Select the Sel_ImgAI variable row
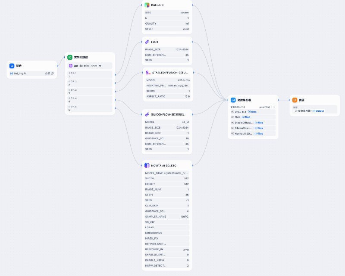 32,74
